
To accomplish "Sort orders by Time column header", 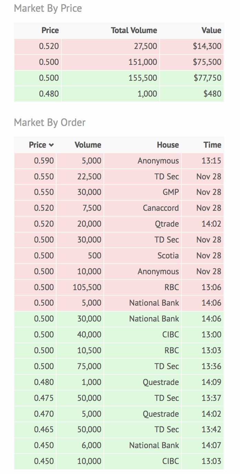I will (x=212, y=145).
